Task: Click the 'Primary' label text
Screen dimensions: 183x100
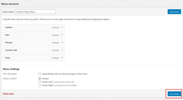Action: pyautogui.click(x=45, y=78)
